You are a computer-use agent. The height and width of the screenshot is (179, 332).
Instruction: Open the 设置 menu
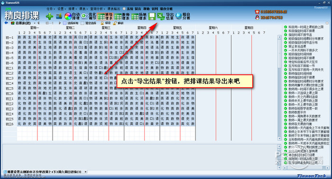point(62,9)
